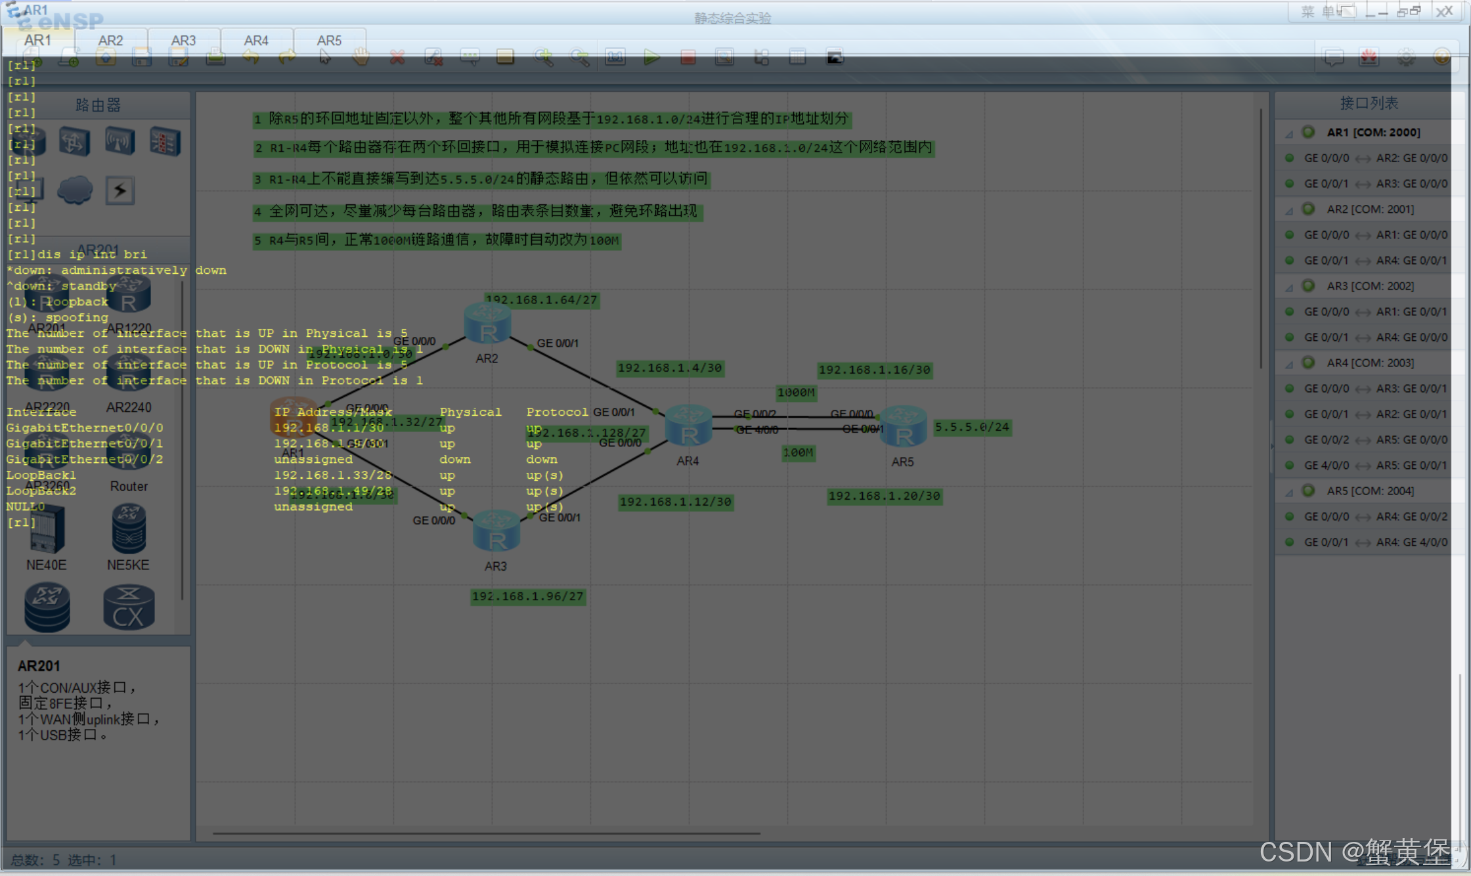Click the Zoom Out magnifier icon

(579, 58)
